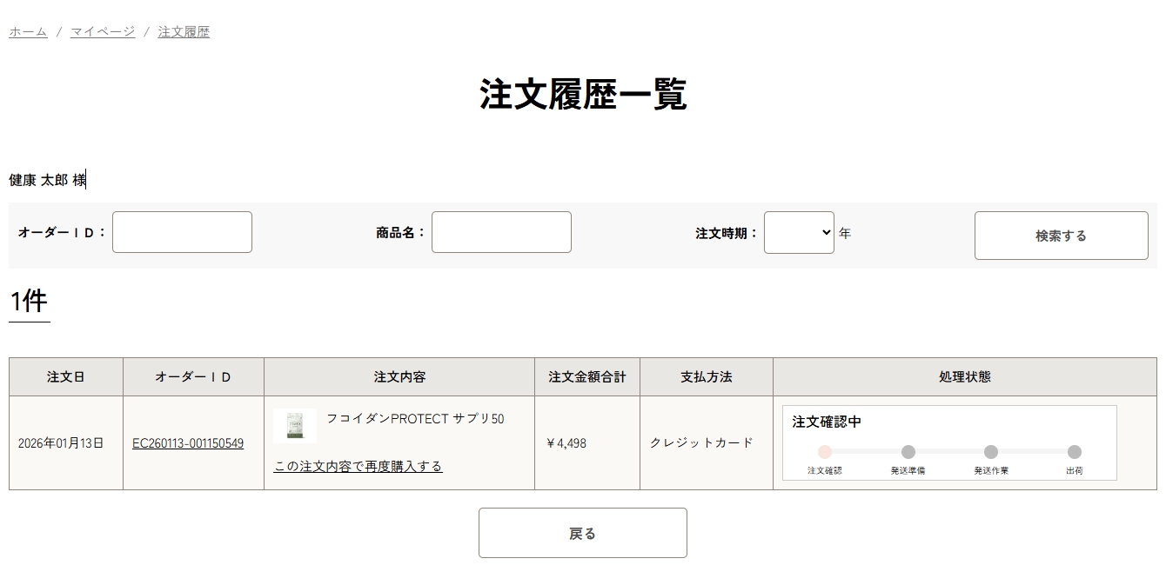Click the 発送準備 progress indicator dot
The image size is (1166, 585).
(x=908, y=452)
